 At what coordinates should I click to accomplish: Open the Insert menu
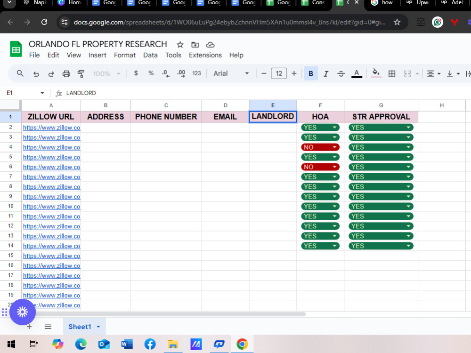coord(97,55)
